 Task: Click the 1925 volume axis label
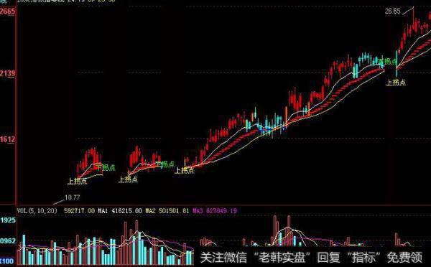click(x=8, y=220)
